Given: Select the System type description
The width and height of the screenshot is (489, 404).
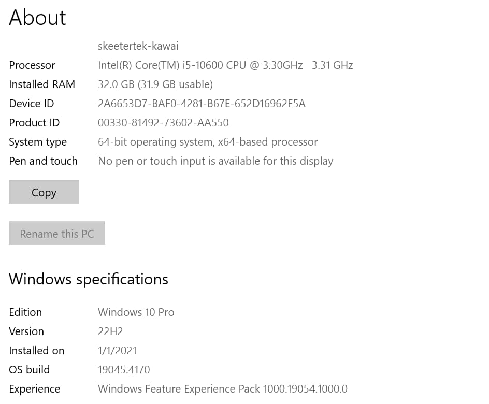Looking at the screenshot, I should point(208,141).
